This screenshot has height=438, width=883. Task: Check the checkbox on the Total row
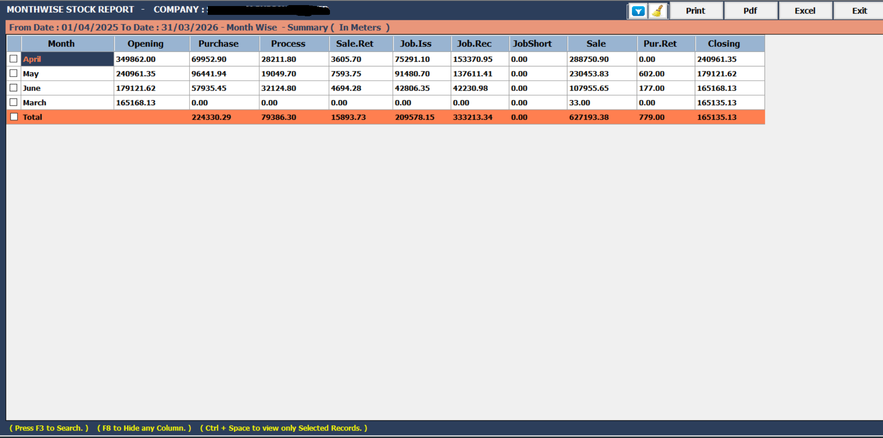point(14,117)
